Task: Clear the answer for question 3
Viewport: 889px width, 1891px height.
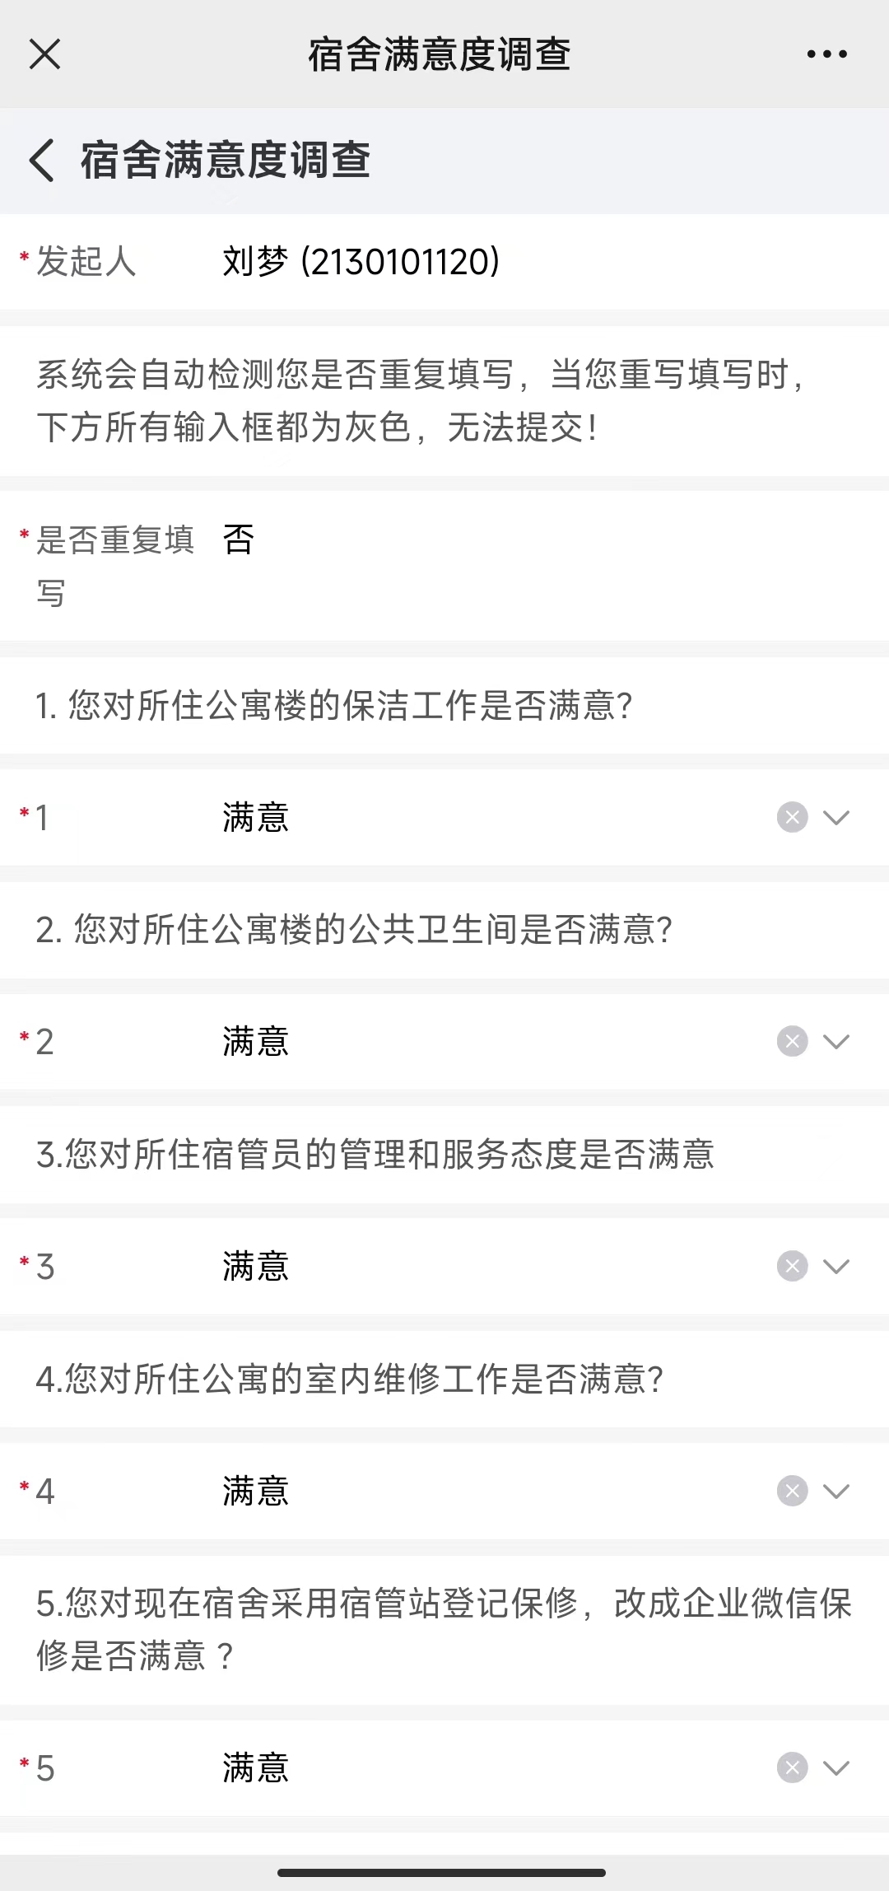Action: [x=792, y=1266]
